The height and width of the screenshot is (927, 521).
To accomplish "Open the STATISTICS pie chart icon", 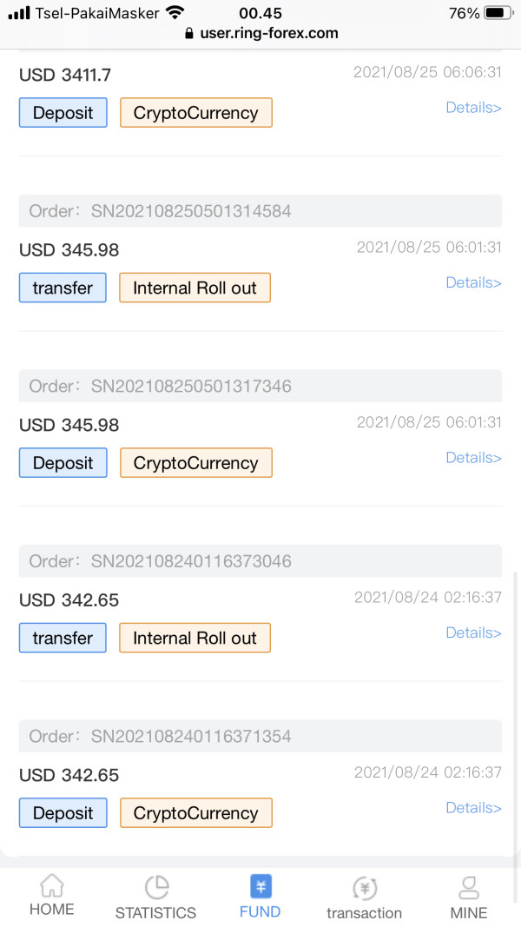I will pos(156,886).
